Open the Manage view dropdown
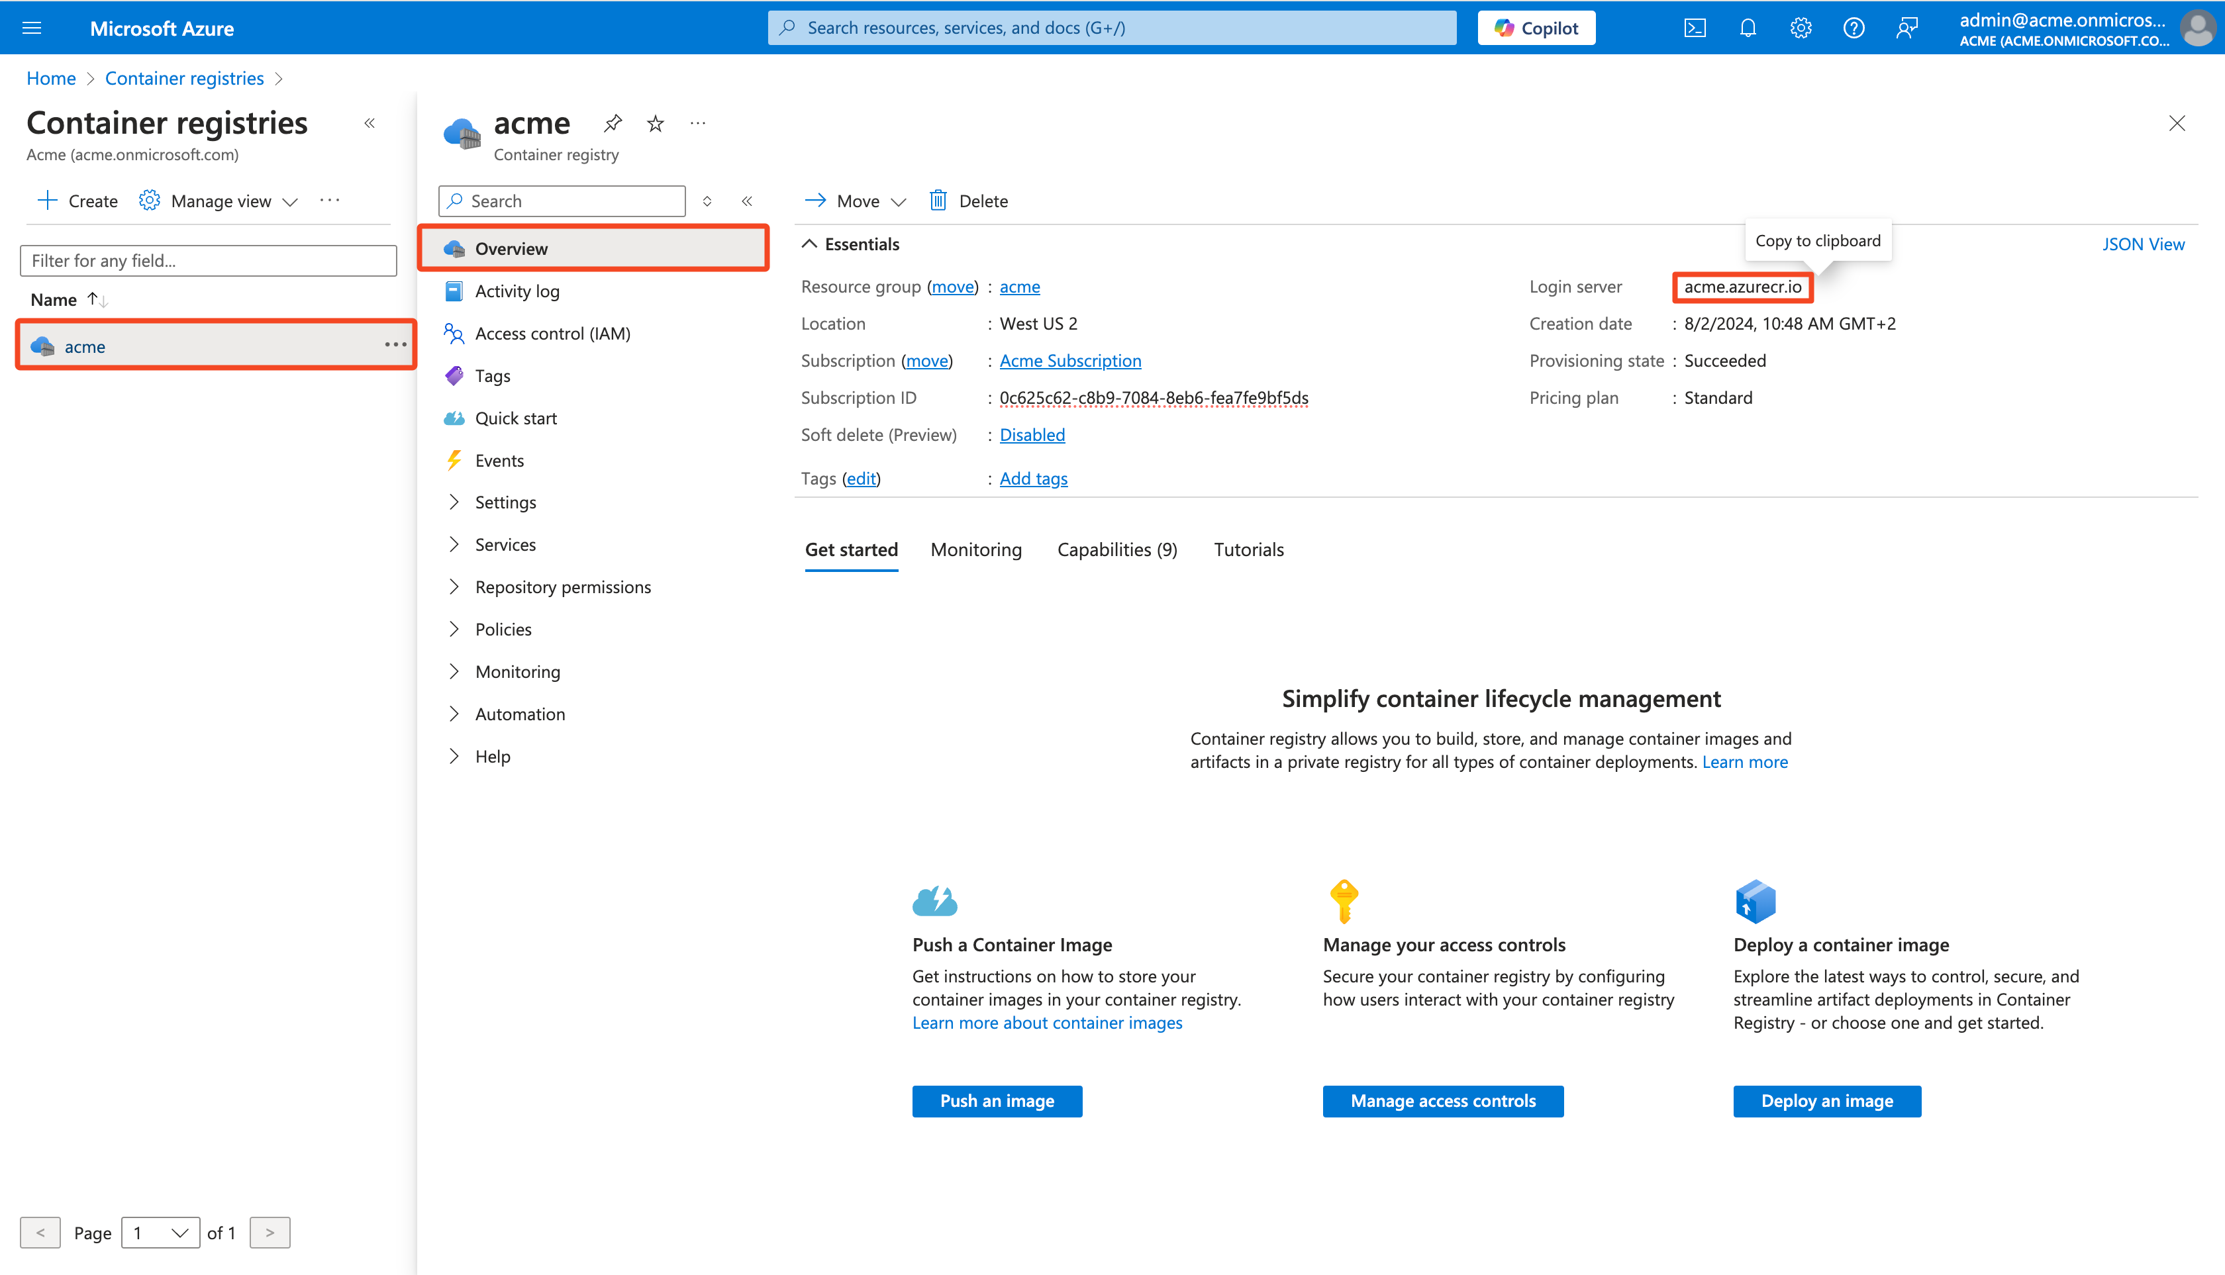 [219, 201]
